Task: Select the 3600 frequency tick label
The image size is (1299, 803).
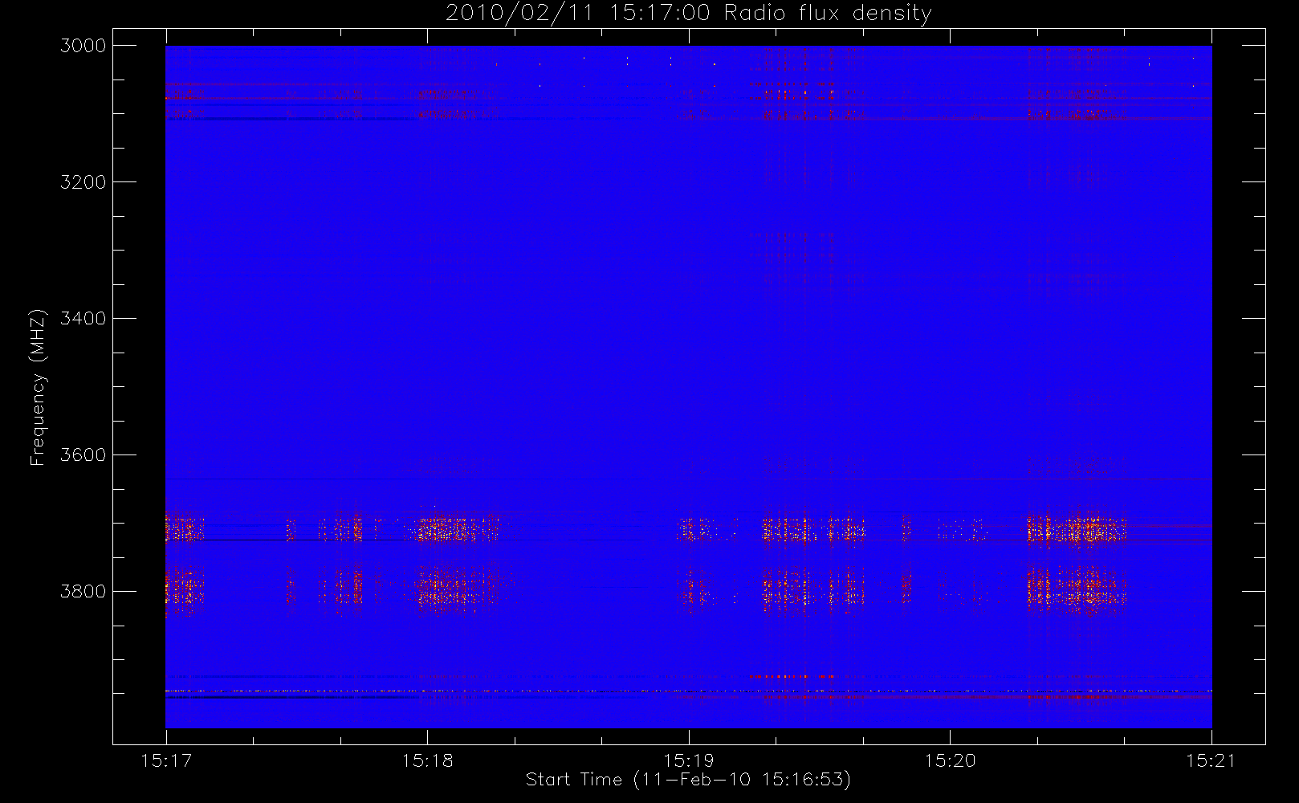Action: click(x=83, y=455)
